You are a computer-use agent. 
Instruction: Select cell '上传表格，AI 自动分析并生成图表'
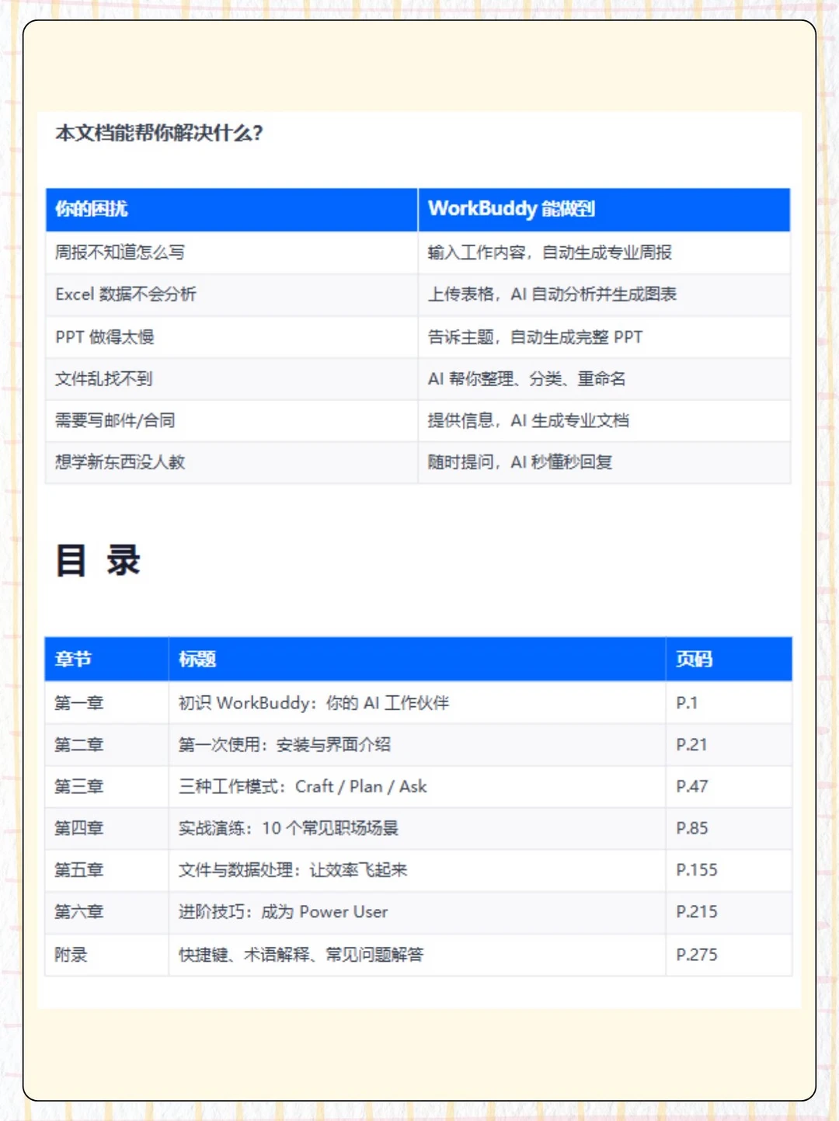[604, 294]
